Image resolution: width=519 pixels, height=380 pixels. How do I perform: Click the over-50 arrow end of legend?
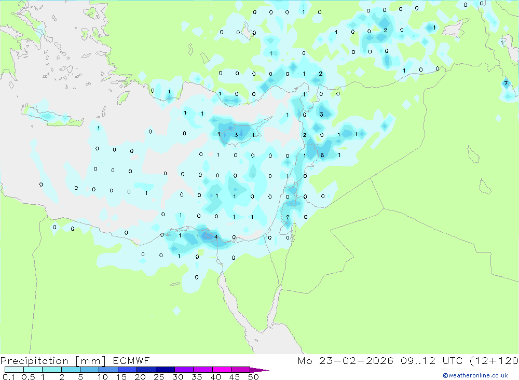pos(259,370)
